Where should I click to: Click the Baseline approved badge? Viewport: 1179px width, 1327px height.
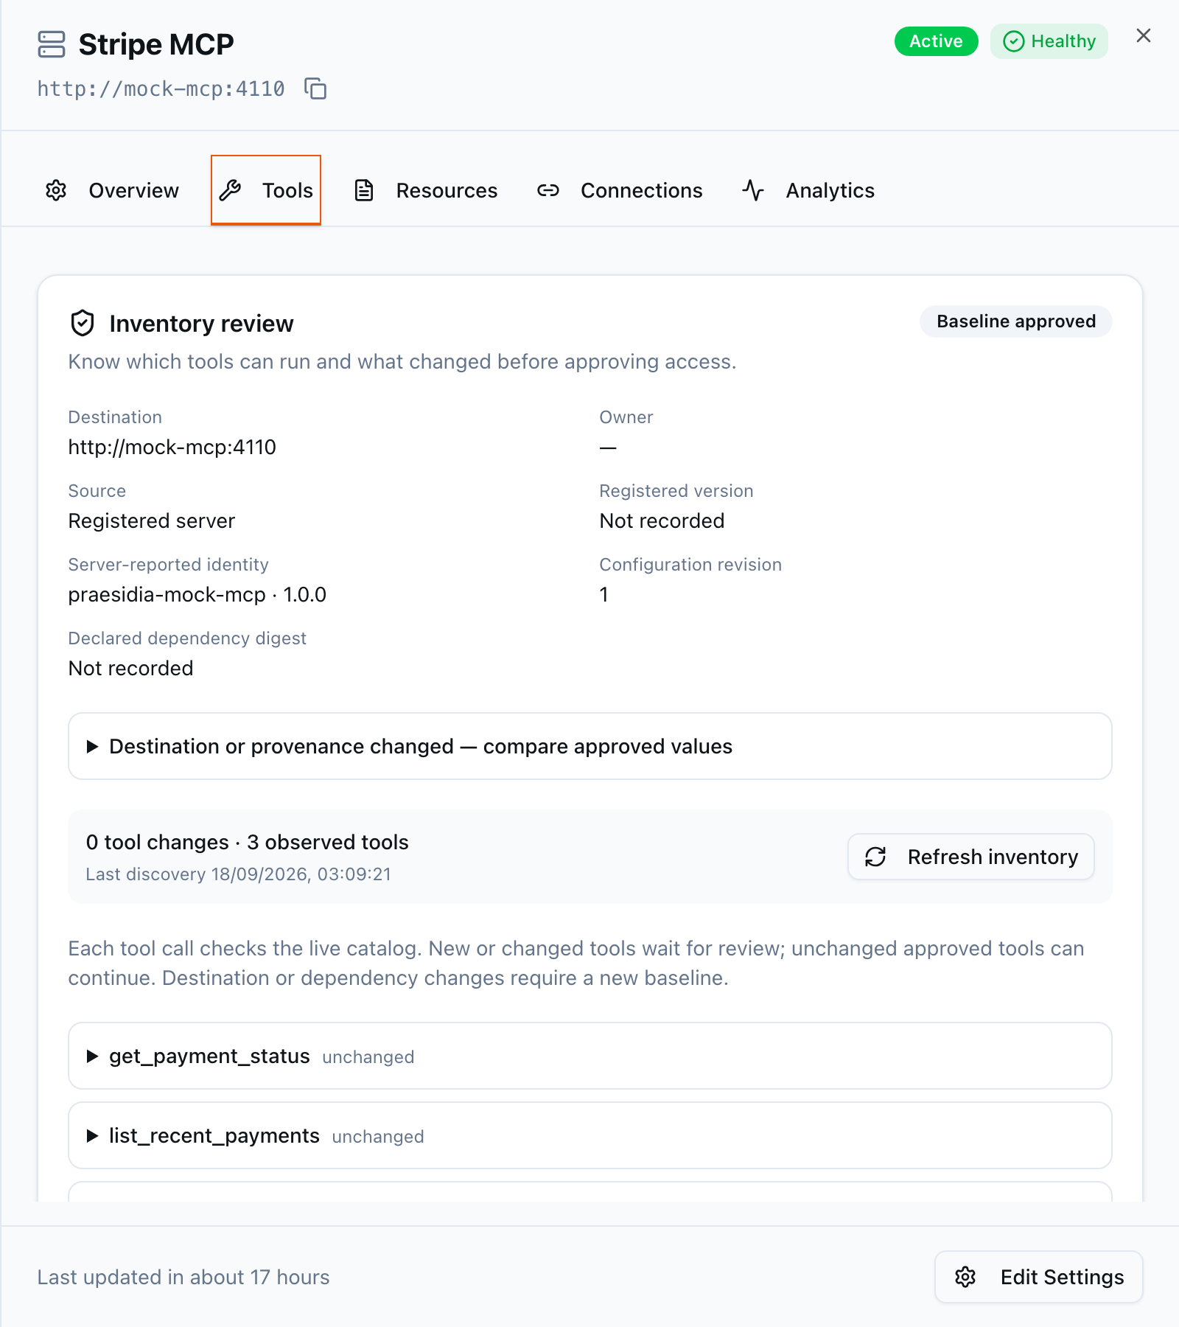(x=1016, y=321)
